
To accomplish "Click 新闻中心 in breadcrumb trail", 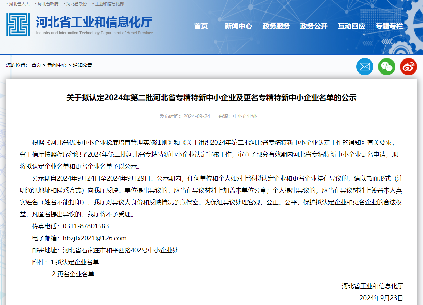I will pyautogui.click(x=57, y=65).
